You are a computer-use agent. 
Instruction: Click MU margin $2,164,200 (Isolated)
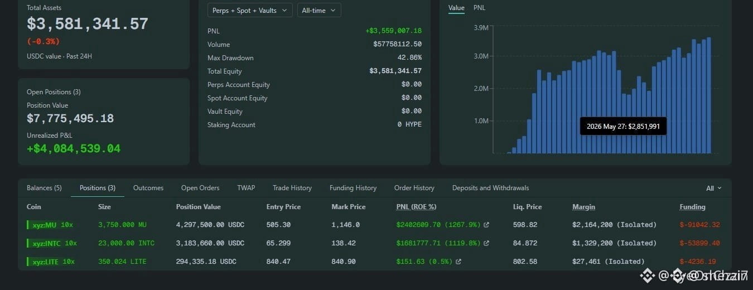click(x=614, y=225)
